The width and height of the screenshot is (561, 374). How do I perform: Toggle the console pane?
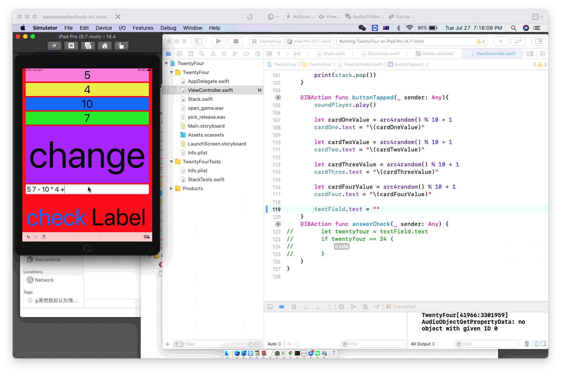coord(544,344)
